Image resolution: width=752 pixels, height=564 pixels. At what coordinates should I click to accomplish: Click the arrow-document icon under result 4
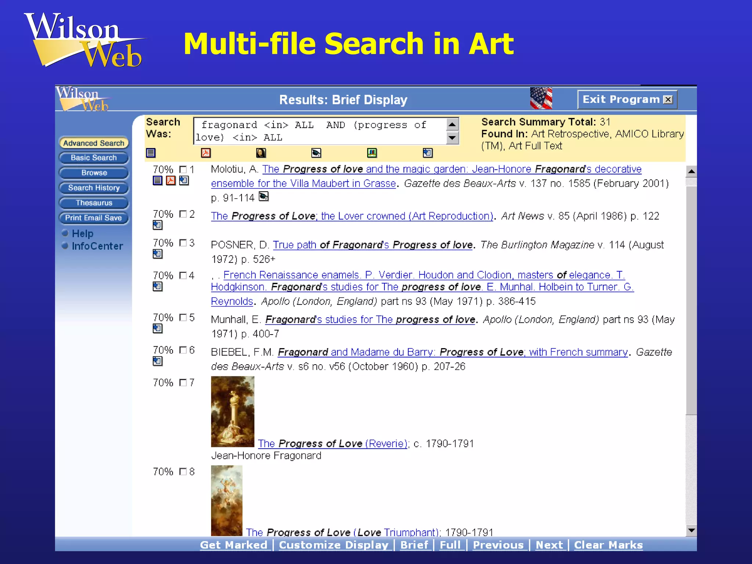click(158, 287)
